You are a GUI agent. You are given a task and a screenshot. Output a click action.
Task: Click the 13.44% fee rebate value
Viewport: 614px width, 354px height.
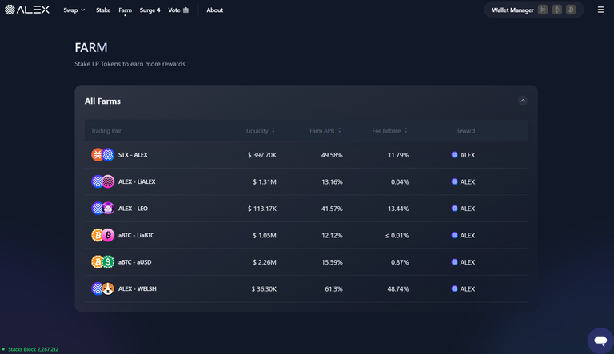pos(398,209)
